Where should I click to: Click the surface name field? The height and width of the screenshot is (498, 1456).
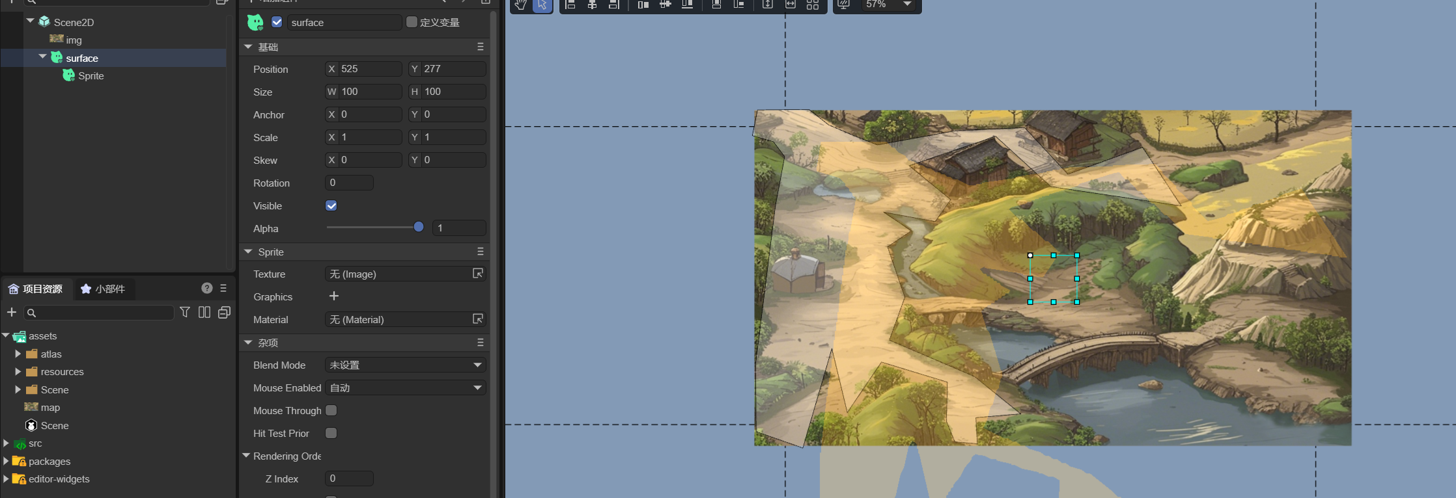(344, 23)
